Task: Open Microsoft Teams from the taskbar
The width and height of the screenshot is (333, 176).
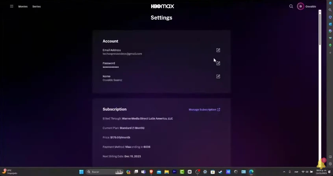Action: click(x=144, y=172)
